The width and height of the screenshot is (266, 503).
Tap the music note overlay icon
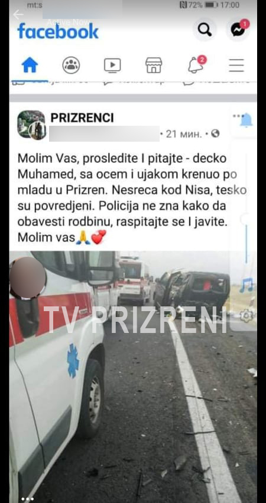coord(246,285)
